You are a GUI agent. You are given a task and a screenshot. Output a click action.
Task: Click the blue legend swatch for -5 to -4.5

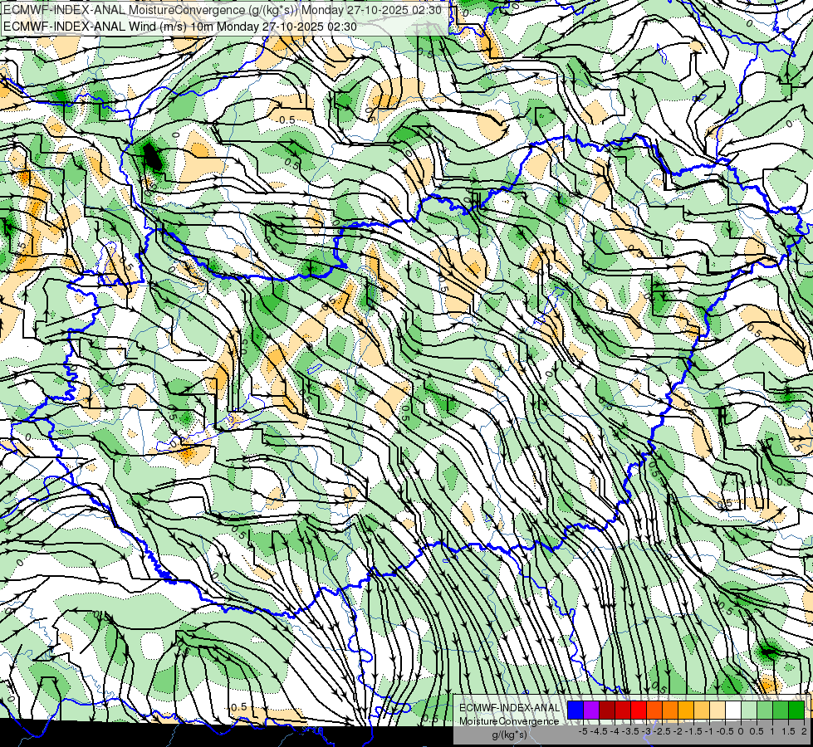575,710
